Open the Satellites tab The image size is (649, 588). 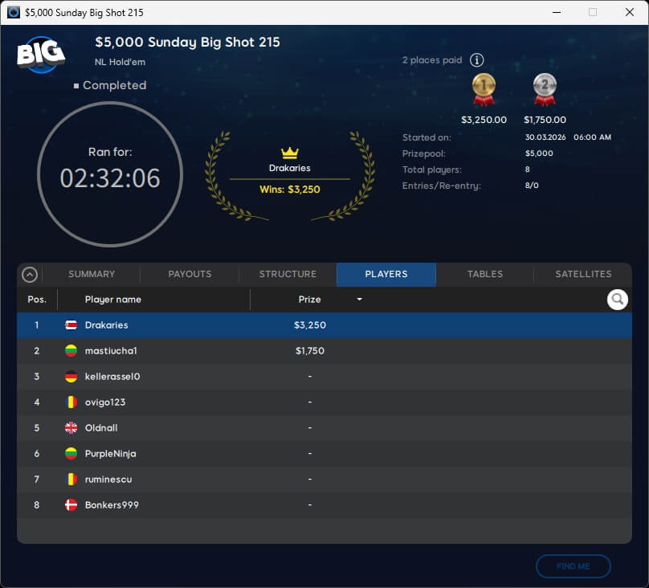click(583, 275)
